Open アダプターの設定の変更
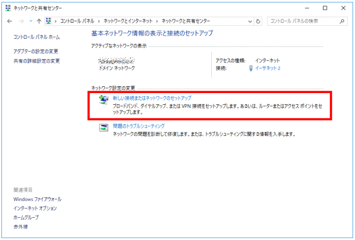Image resolution: width=355 pixels, height=240 pixels. coord(36,51)
